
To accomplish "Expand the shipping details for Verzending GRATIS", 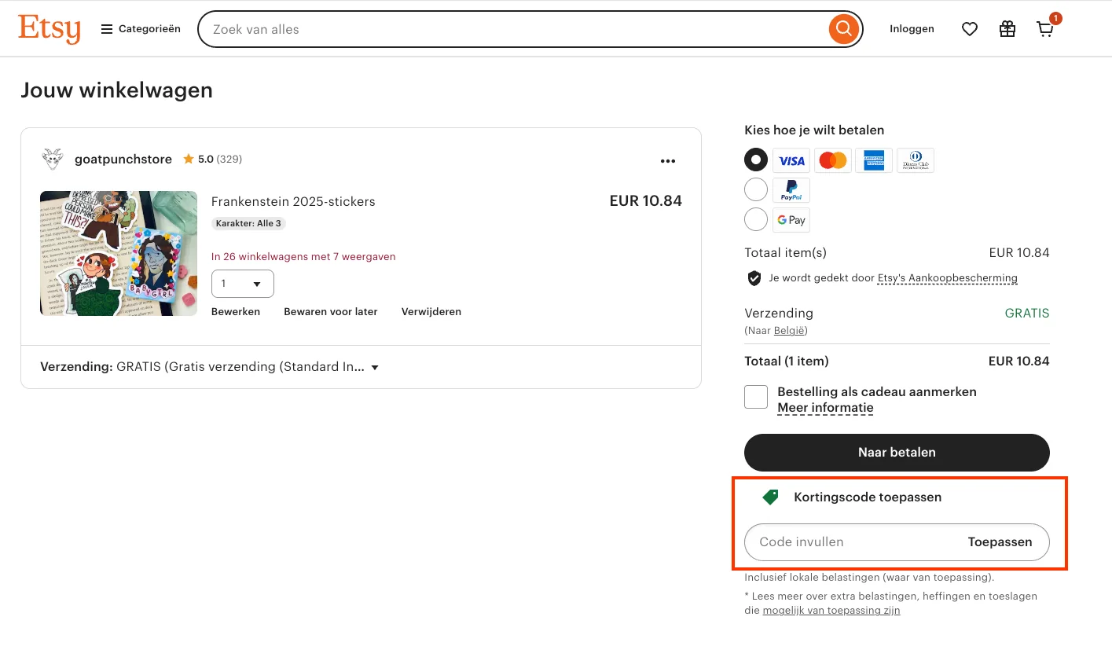I will click(x=375, y=367).
